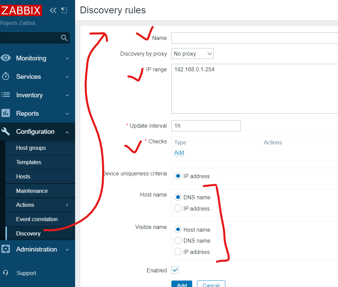The height and width of the screenshot is (287, 338).
Task: Click the Zabbix logo
Action: (x=21, y=11)
